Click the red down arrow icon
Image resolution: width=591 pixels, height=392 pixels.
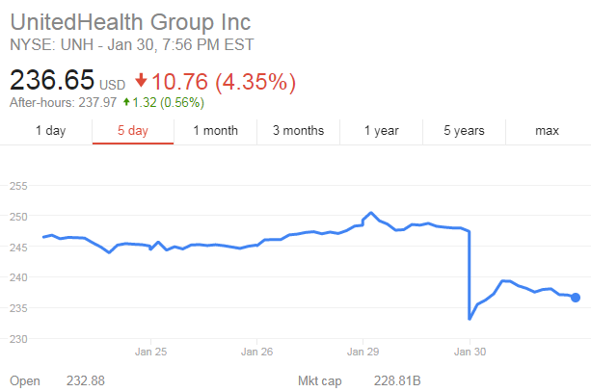[x=142, y=80]
